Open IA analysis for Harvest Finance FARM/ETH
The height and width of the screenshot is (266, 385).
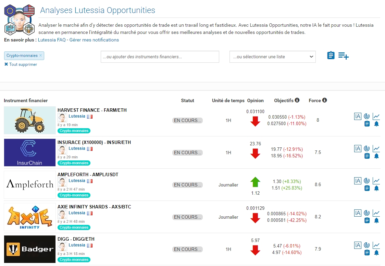pyautogui.click(x=358, y=116)
